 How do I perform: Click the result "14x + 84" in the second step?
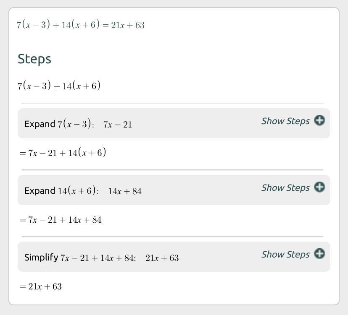(125, 191)
